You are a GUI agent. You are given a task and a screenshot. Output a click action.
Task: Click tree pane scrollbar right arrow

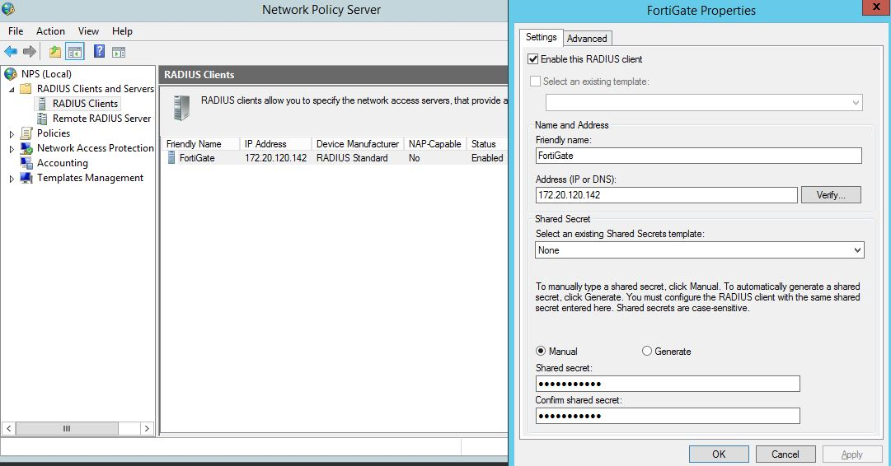coord(147,428)
